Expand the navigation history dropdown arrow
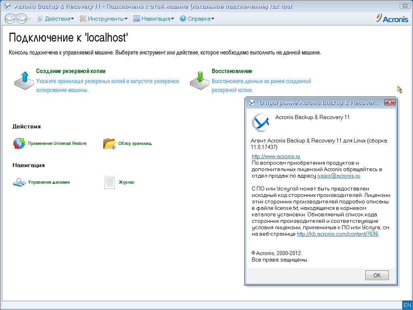The height and width of the screenshot is (310, 413). [x=29, y=19]
